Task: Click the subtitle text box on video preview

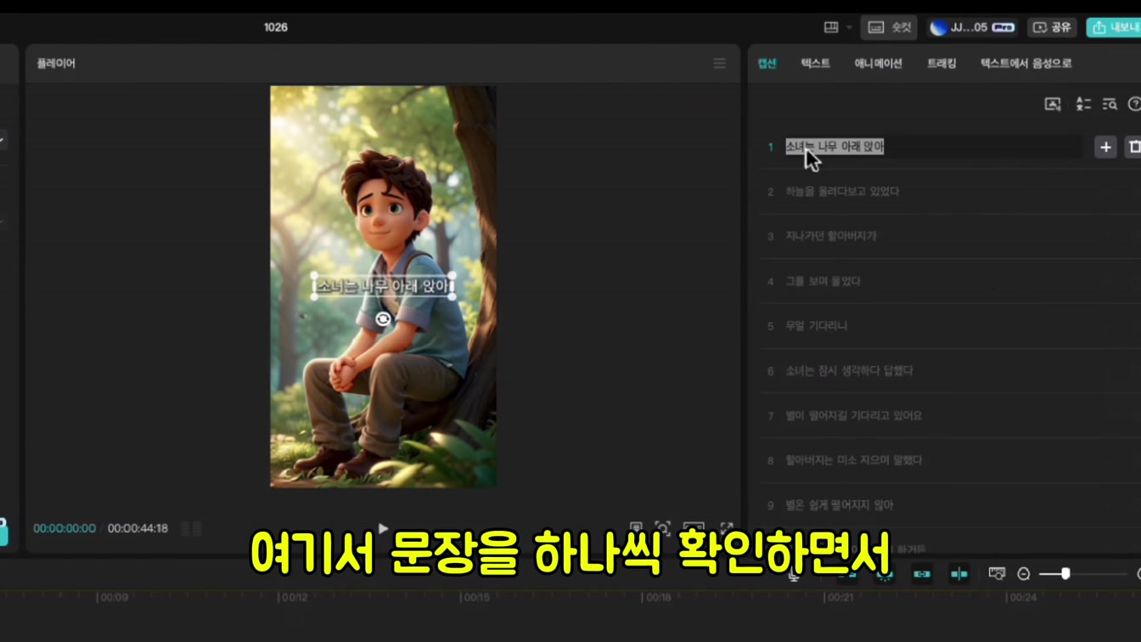Action: [383, 286]
